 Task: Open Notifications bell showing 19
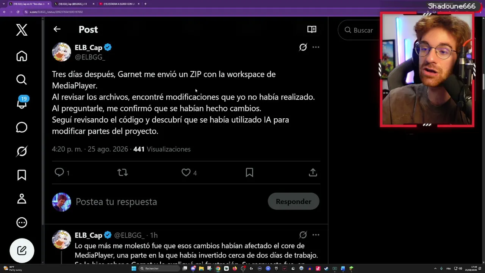(x=22, y=102)
